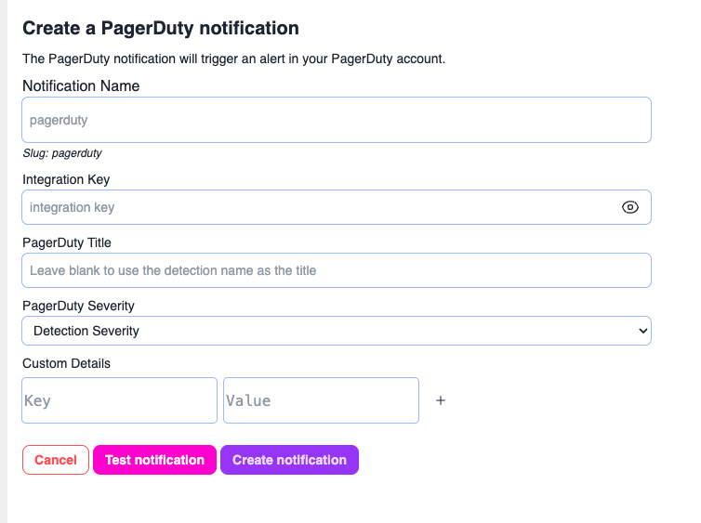Click the Detection Severity selected value

[86, 331]
